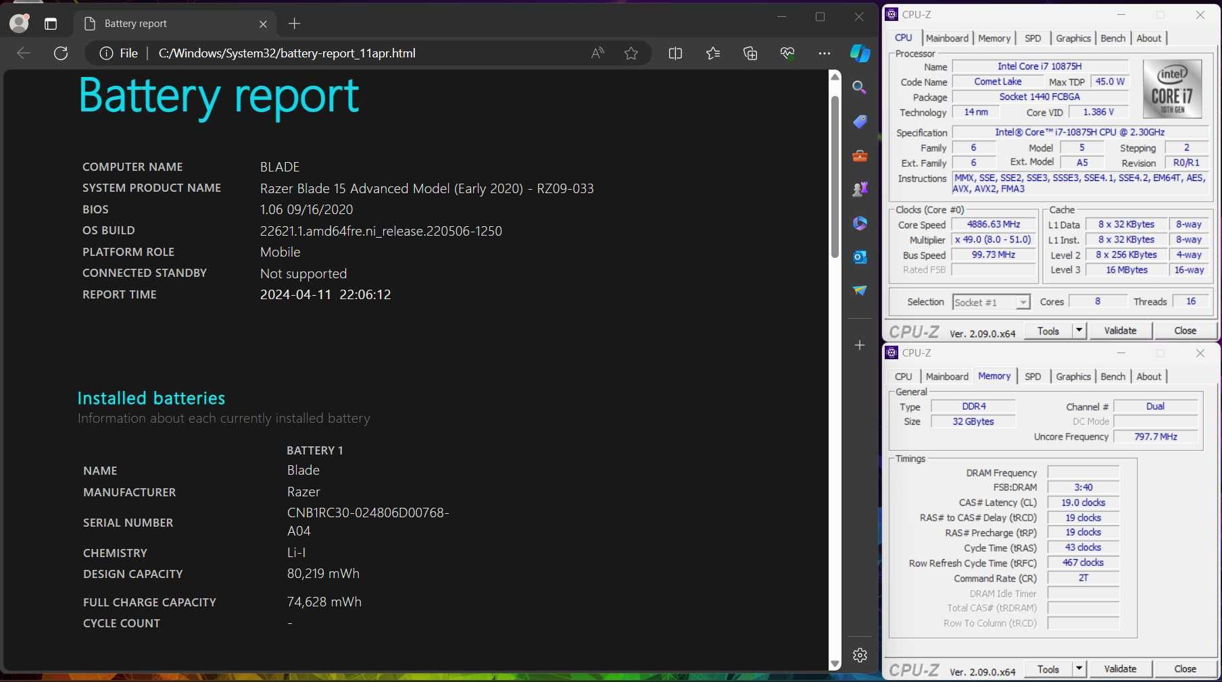
Task: Click the vertical scrollbar thumb
Action: pyautogui.click(x=835, y=177)
